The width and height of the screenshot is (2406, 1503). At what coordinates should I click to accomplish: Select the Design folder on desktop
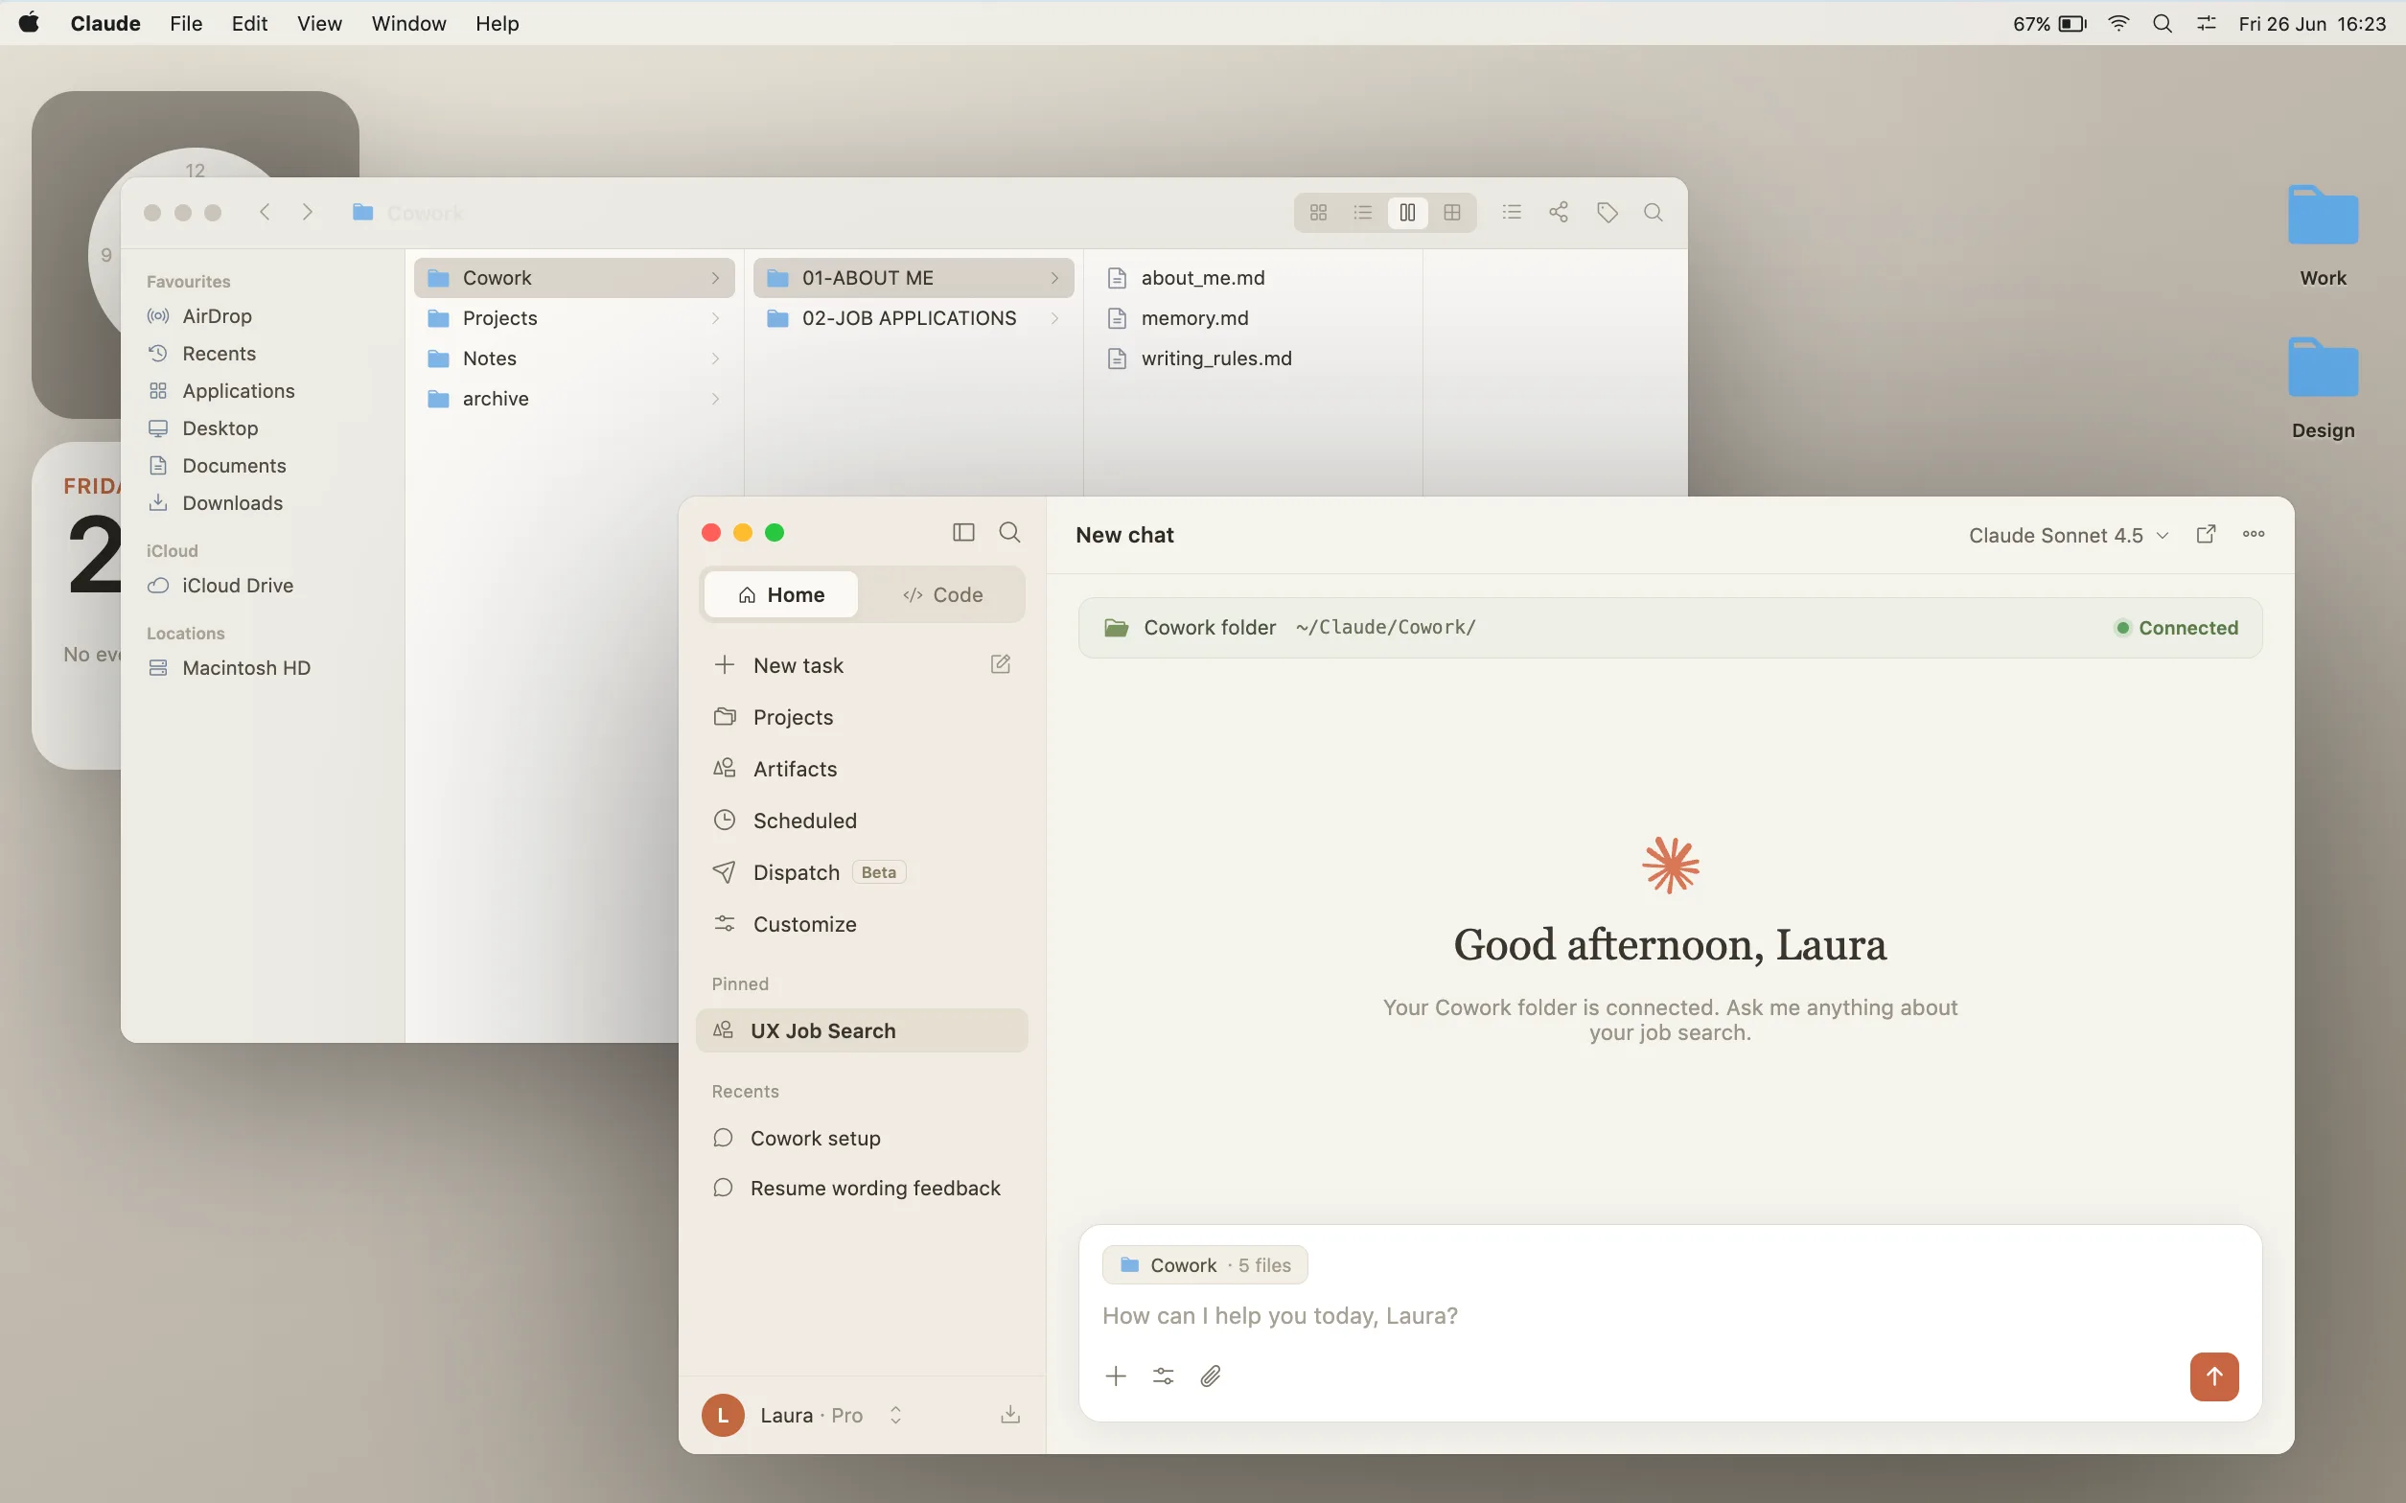(2323, 388)
